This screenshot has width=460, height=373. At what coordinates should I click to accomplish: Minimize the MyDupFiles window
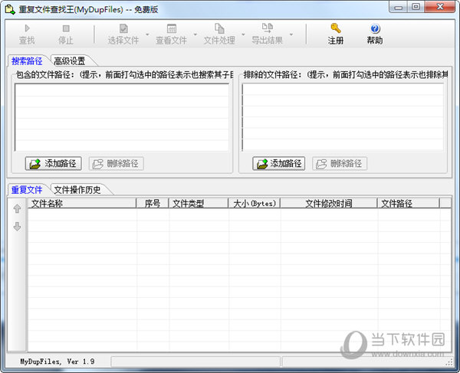pyautogui.click(x=398, y=7)
